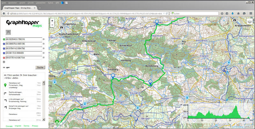
Task: Open the Ansicht menu
Action: pyautogui.click(x=22, y=3)
